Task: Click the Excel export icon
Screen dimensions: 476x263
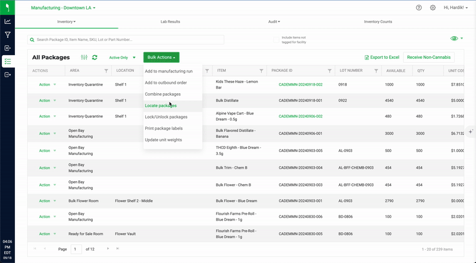Action: pyautogui.click(x=367, y=57)
